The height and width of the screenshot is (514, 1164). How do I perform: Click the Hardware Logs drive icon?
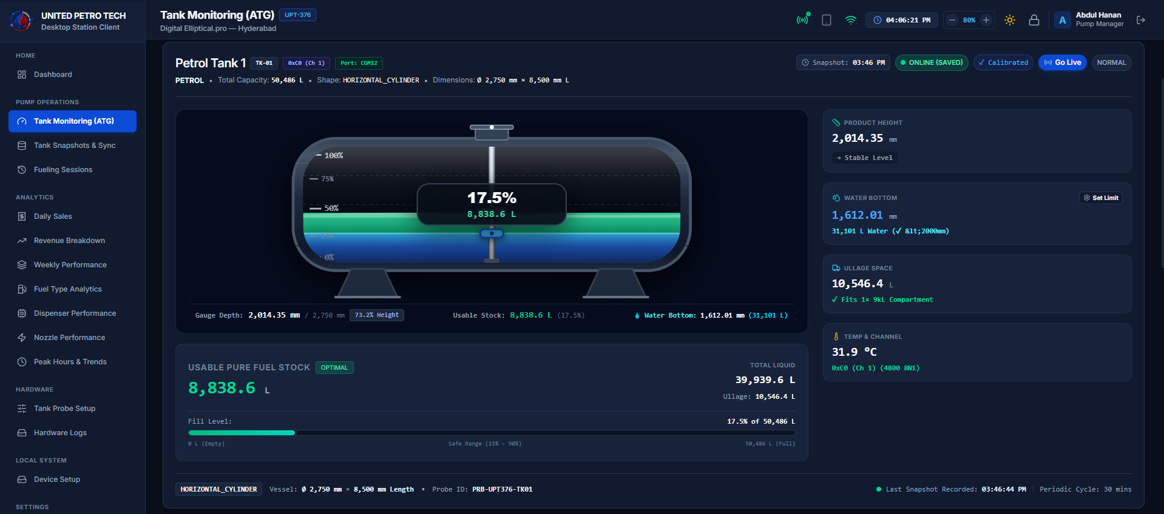[22, 433]
